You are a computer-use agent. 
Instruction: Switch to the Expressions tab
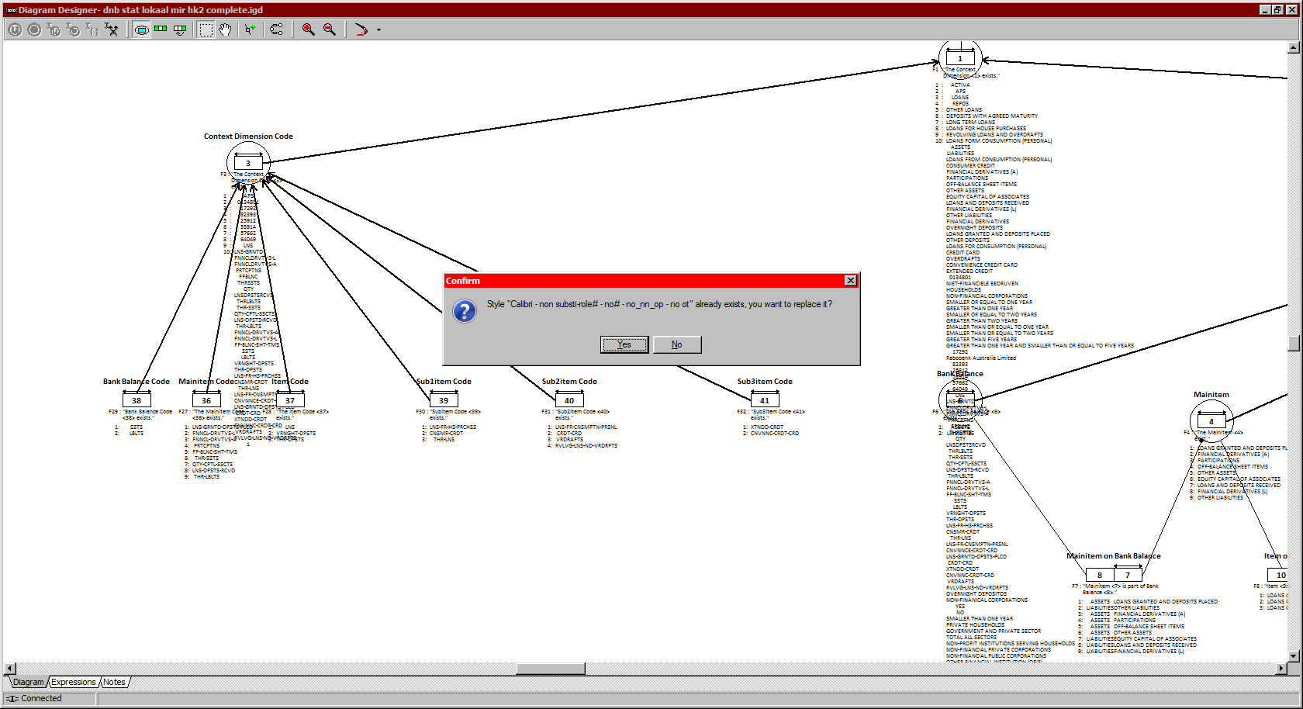click(74, 683)
